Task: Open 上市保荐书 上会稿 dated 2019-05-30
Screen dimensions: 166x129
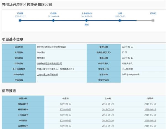Action: pos(108,115)
